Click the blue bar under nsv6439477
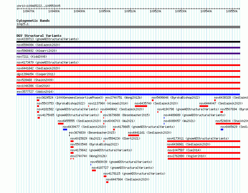 pos(65,130)
